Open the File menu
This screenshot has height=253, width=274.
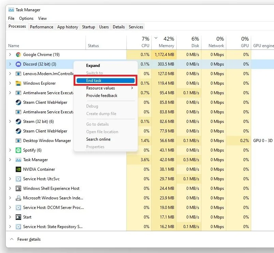click(11, 18)
